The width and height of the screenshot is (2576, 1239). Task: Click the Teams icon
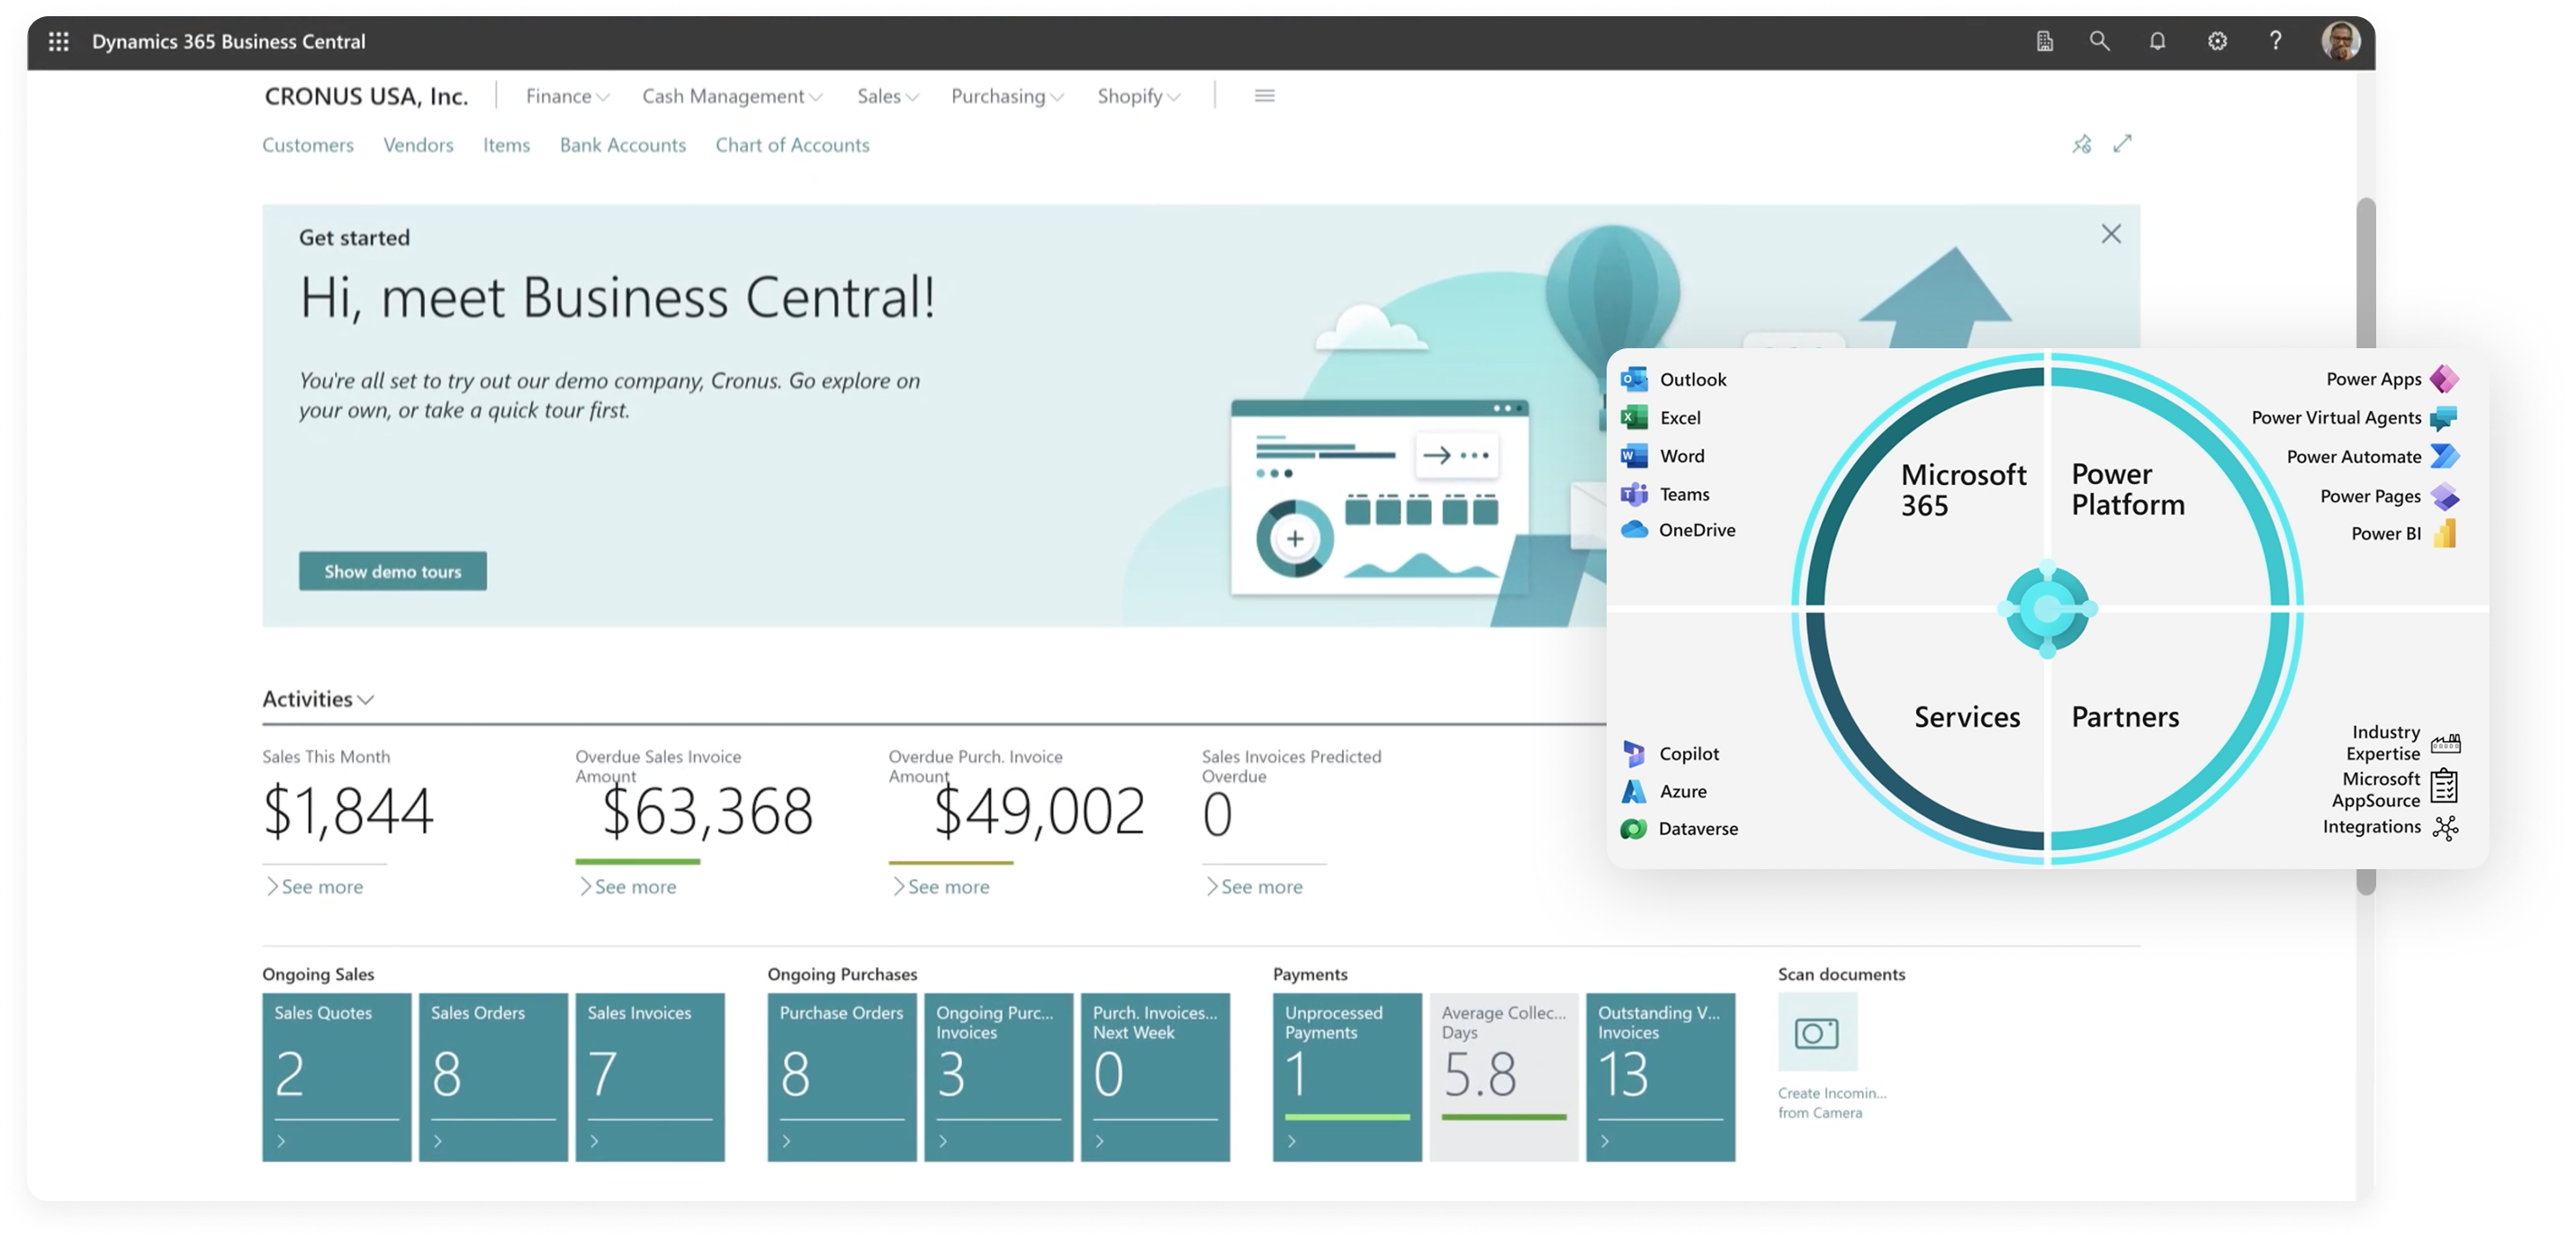tap(1634, 494)
